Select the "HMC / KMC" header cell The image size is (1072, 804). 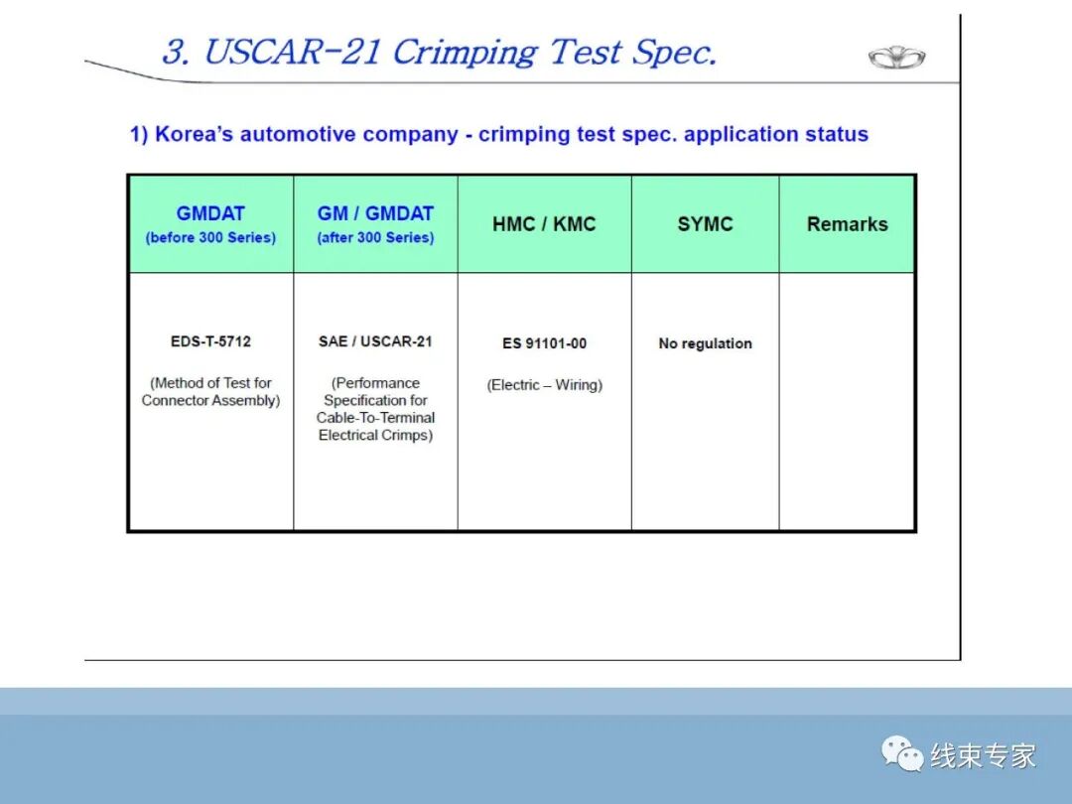(544, 224)
